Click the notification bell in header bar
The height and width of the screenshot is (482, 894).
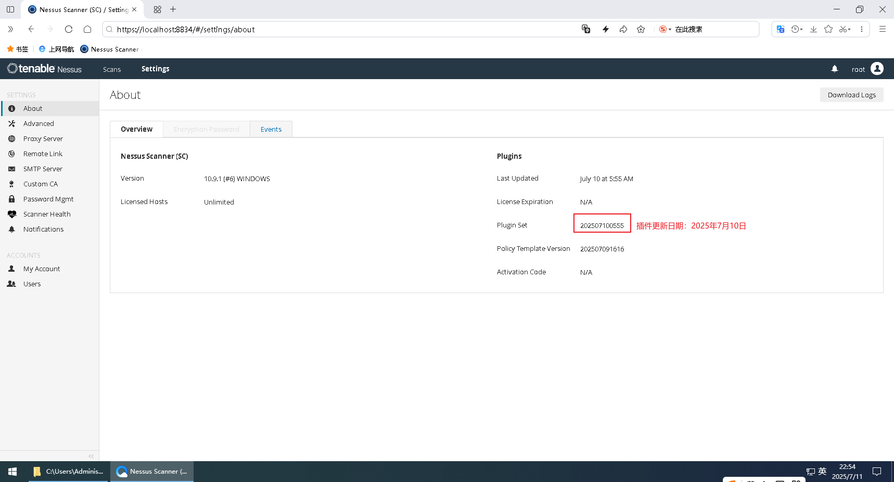pyautogui.click(x=835, y=69)
